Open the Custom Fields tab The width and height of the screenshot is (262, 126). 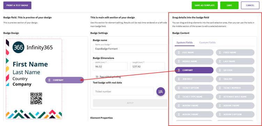(207, 42)
